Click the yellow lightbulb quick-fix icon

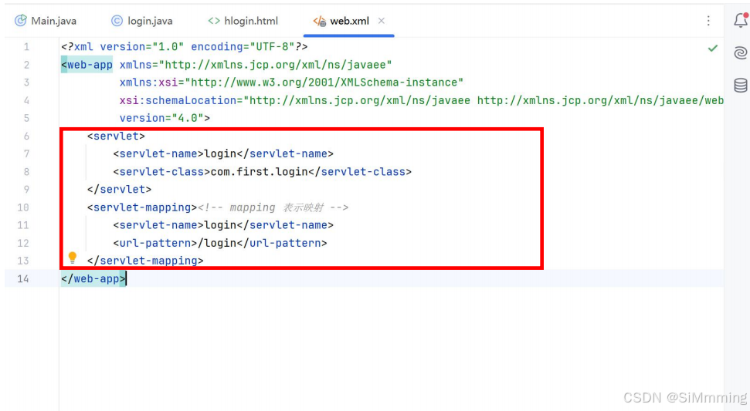click(73, 258)
